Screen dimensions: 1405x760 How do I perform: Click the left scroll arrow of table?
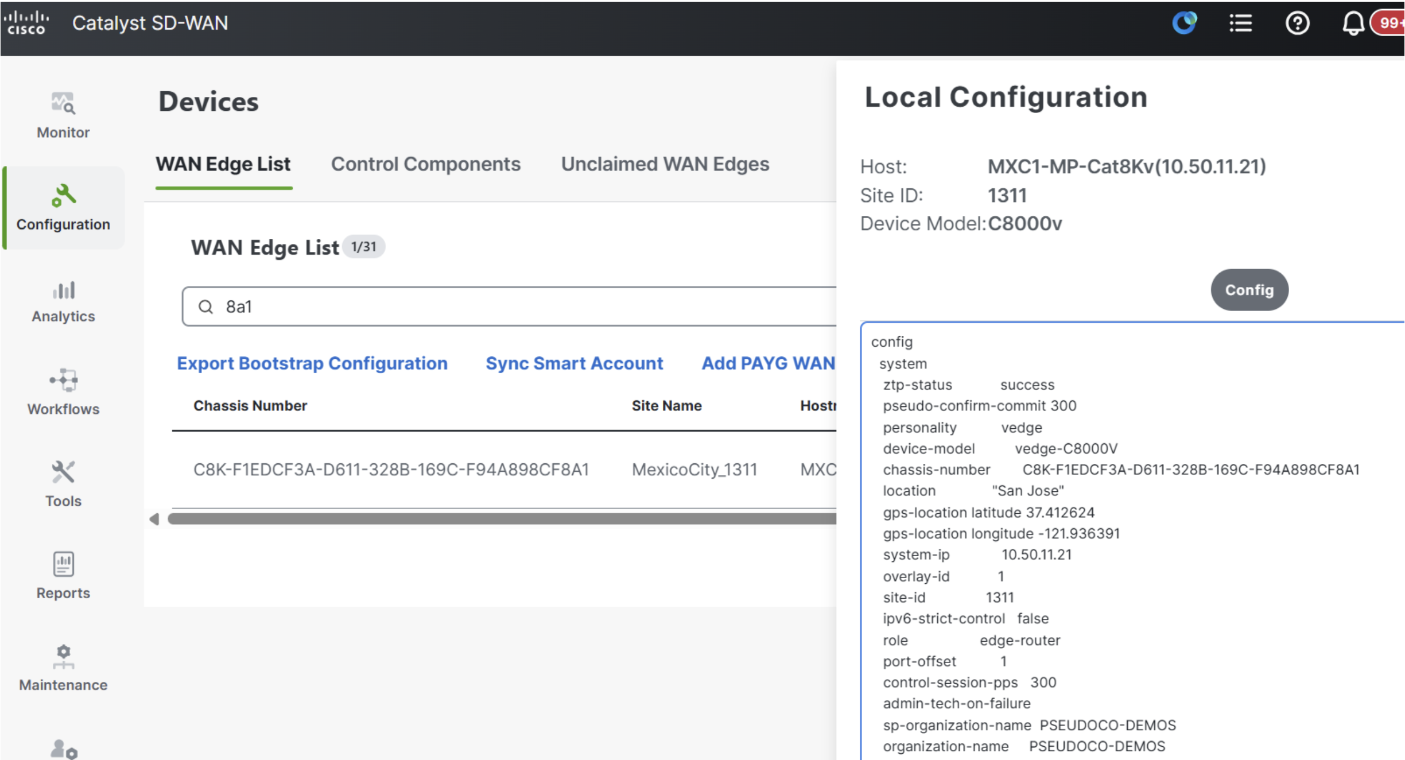(154, 519)
